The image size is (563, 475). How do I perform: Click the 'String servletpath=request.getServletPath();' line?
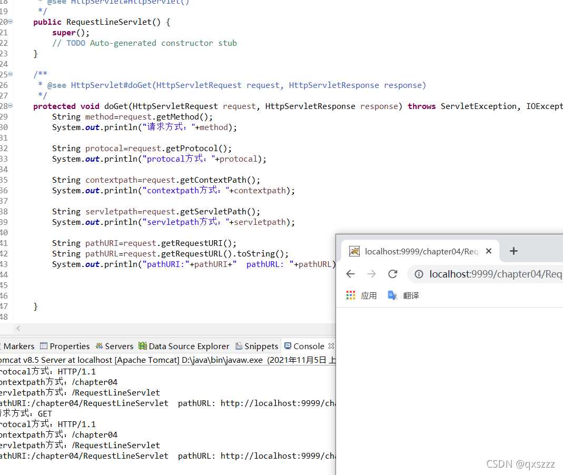(x=156, y=212)
